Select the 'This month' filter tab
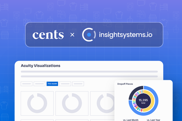182x121 pixels. click(x=52, y=84)
